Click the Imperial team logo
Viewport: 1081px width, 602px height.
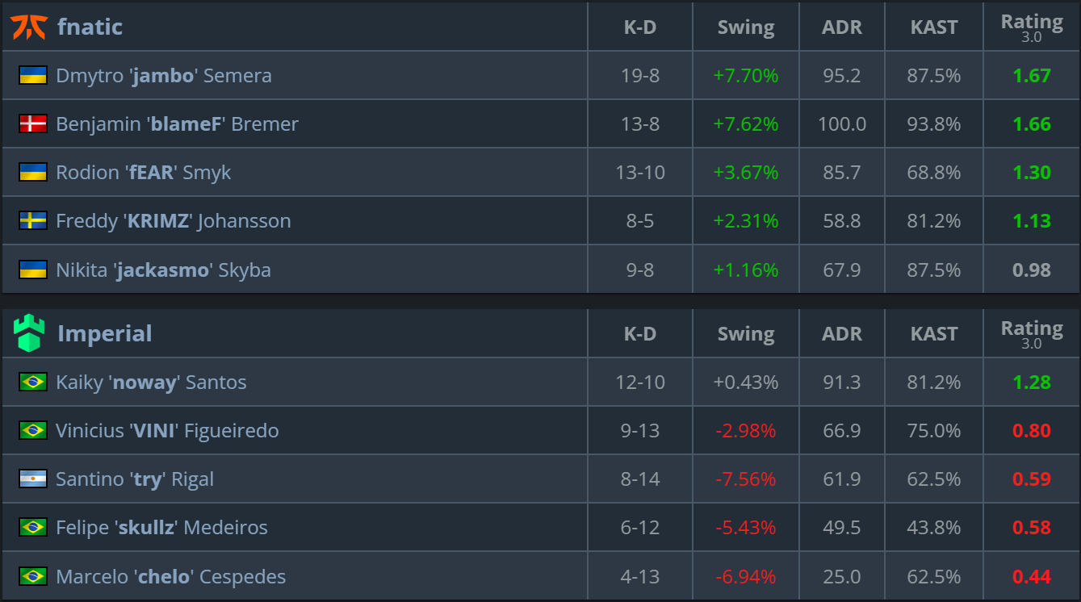pyautogui.click(x=29, y=333)
